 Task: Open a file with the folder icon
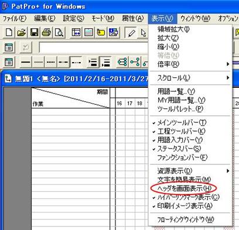click(21, 32)
